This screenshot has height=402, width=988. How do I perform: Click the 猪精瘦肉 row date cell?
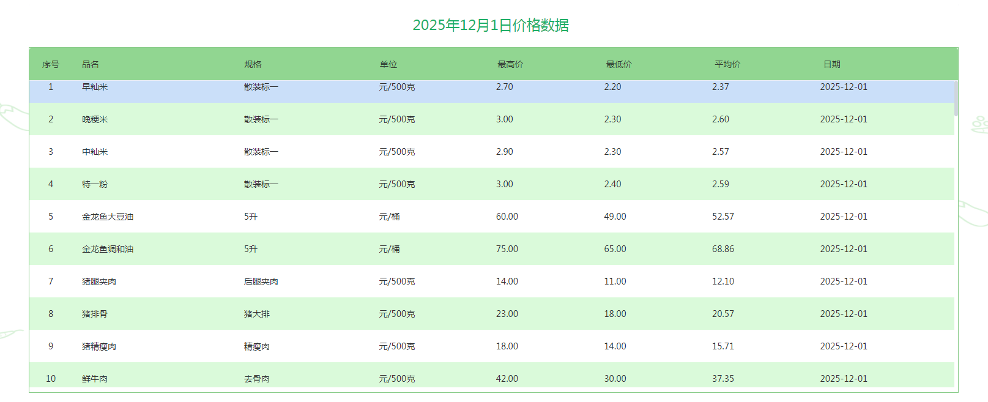(843, 346)
